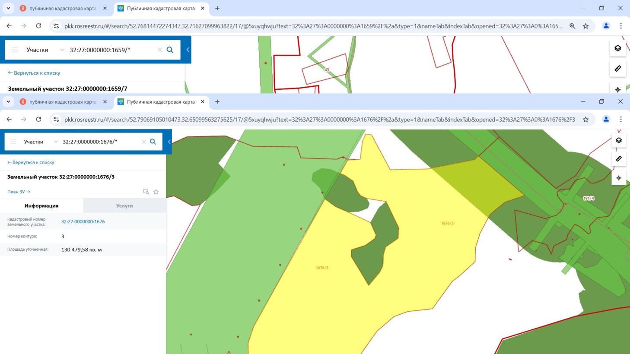Return to list under the 1676 search box

tap(31, 162)
